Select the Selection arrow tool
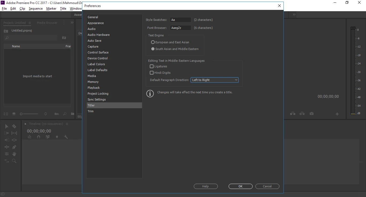This screenshot has height=197, width=366. [x=7, y=126]
